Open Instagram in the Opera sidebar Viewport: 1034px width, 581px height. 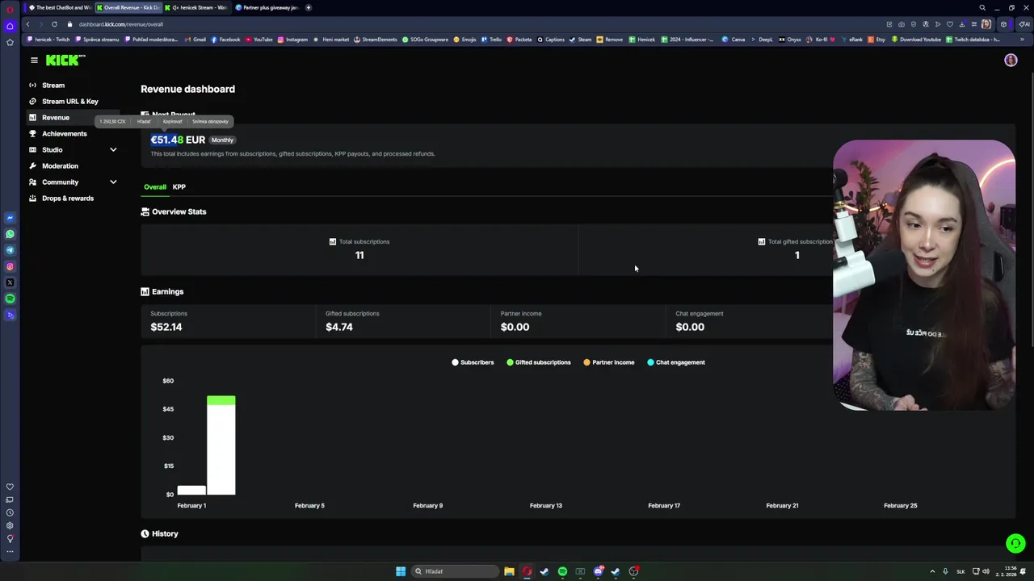[10, 266]
